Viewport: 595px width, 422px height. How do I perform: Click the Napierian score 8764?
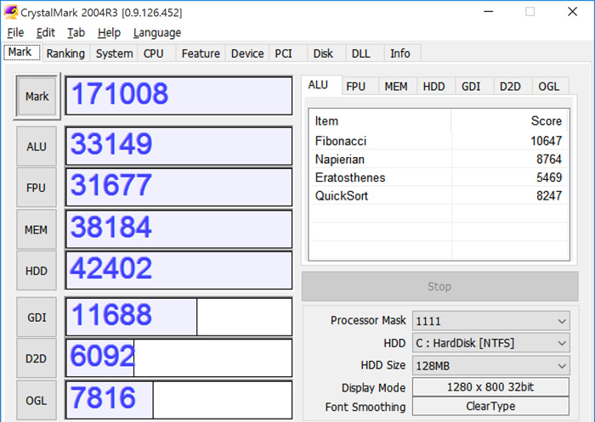[549, 160]
